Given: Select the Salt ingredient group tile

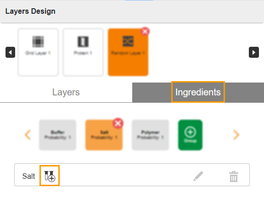Looking at the screenshot, I should (104, 135).
